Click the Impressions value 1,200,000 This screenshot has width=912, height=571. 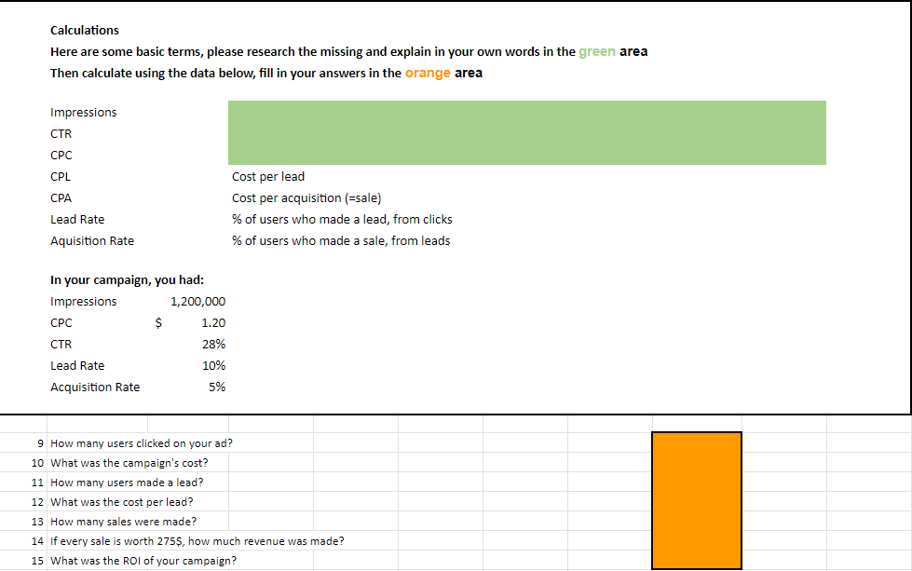[197, 301]
